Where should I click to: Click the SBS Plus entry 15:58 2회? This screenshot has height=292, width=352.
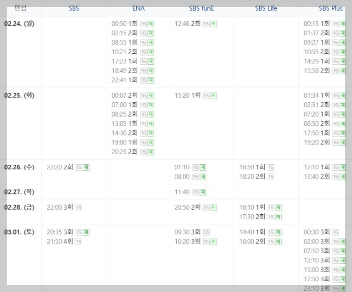click(x=317, y=71)
